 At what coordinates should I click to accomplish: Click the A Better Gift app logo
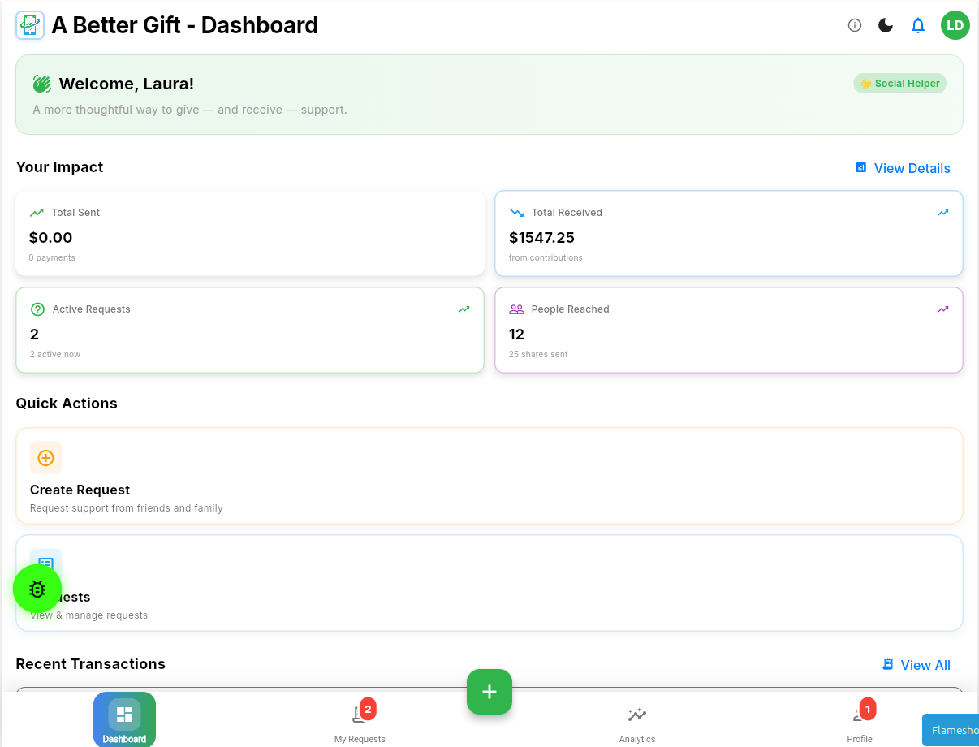(30, 25)
